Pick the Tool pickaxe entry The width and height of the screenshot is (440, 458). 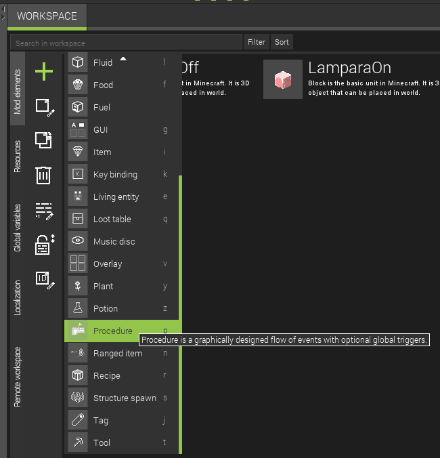121,442
